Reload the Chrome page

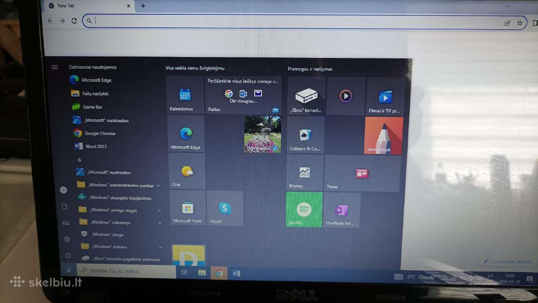pyautogui.click(x=74, y=21)
